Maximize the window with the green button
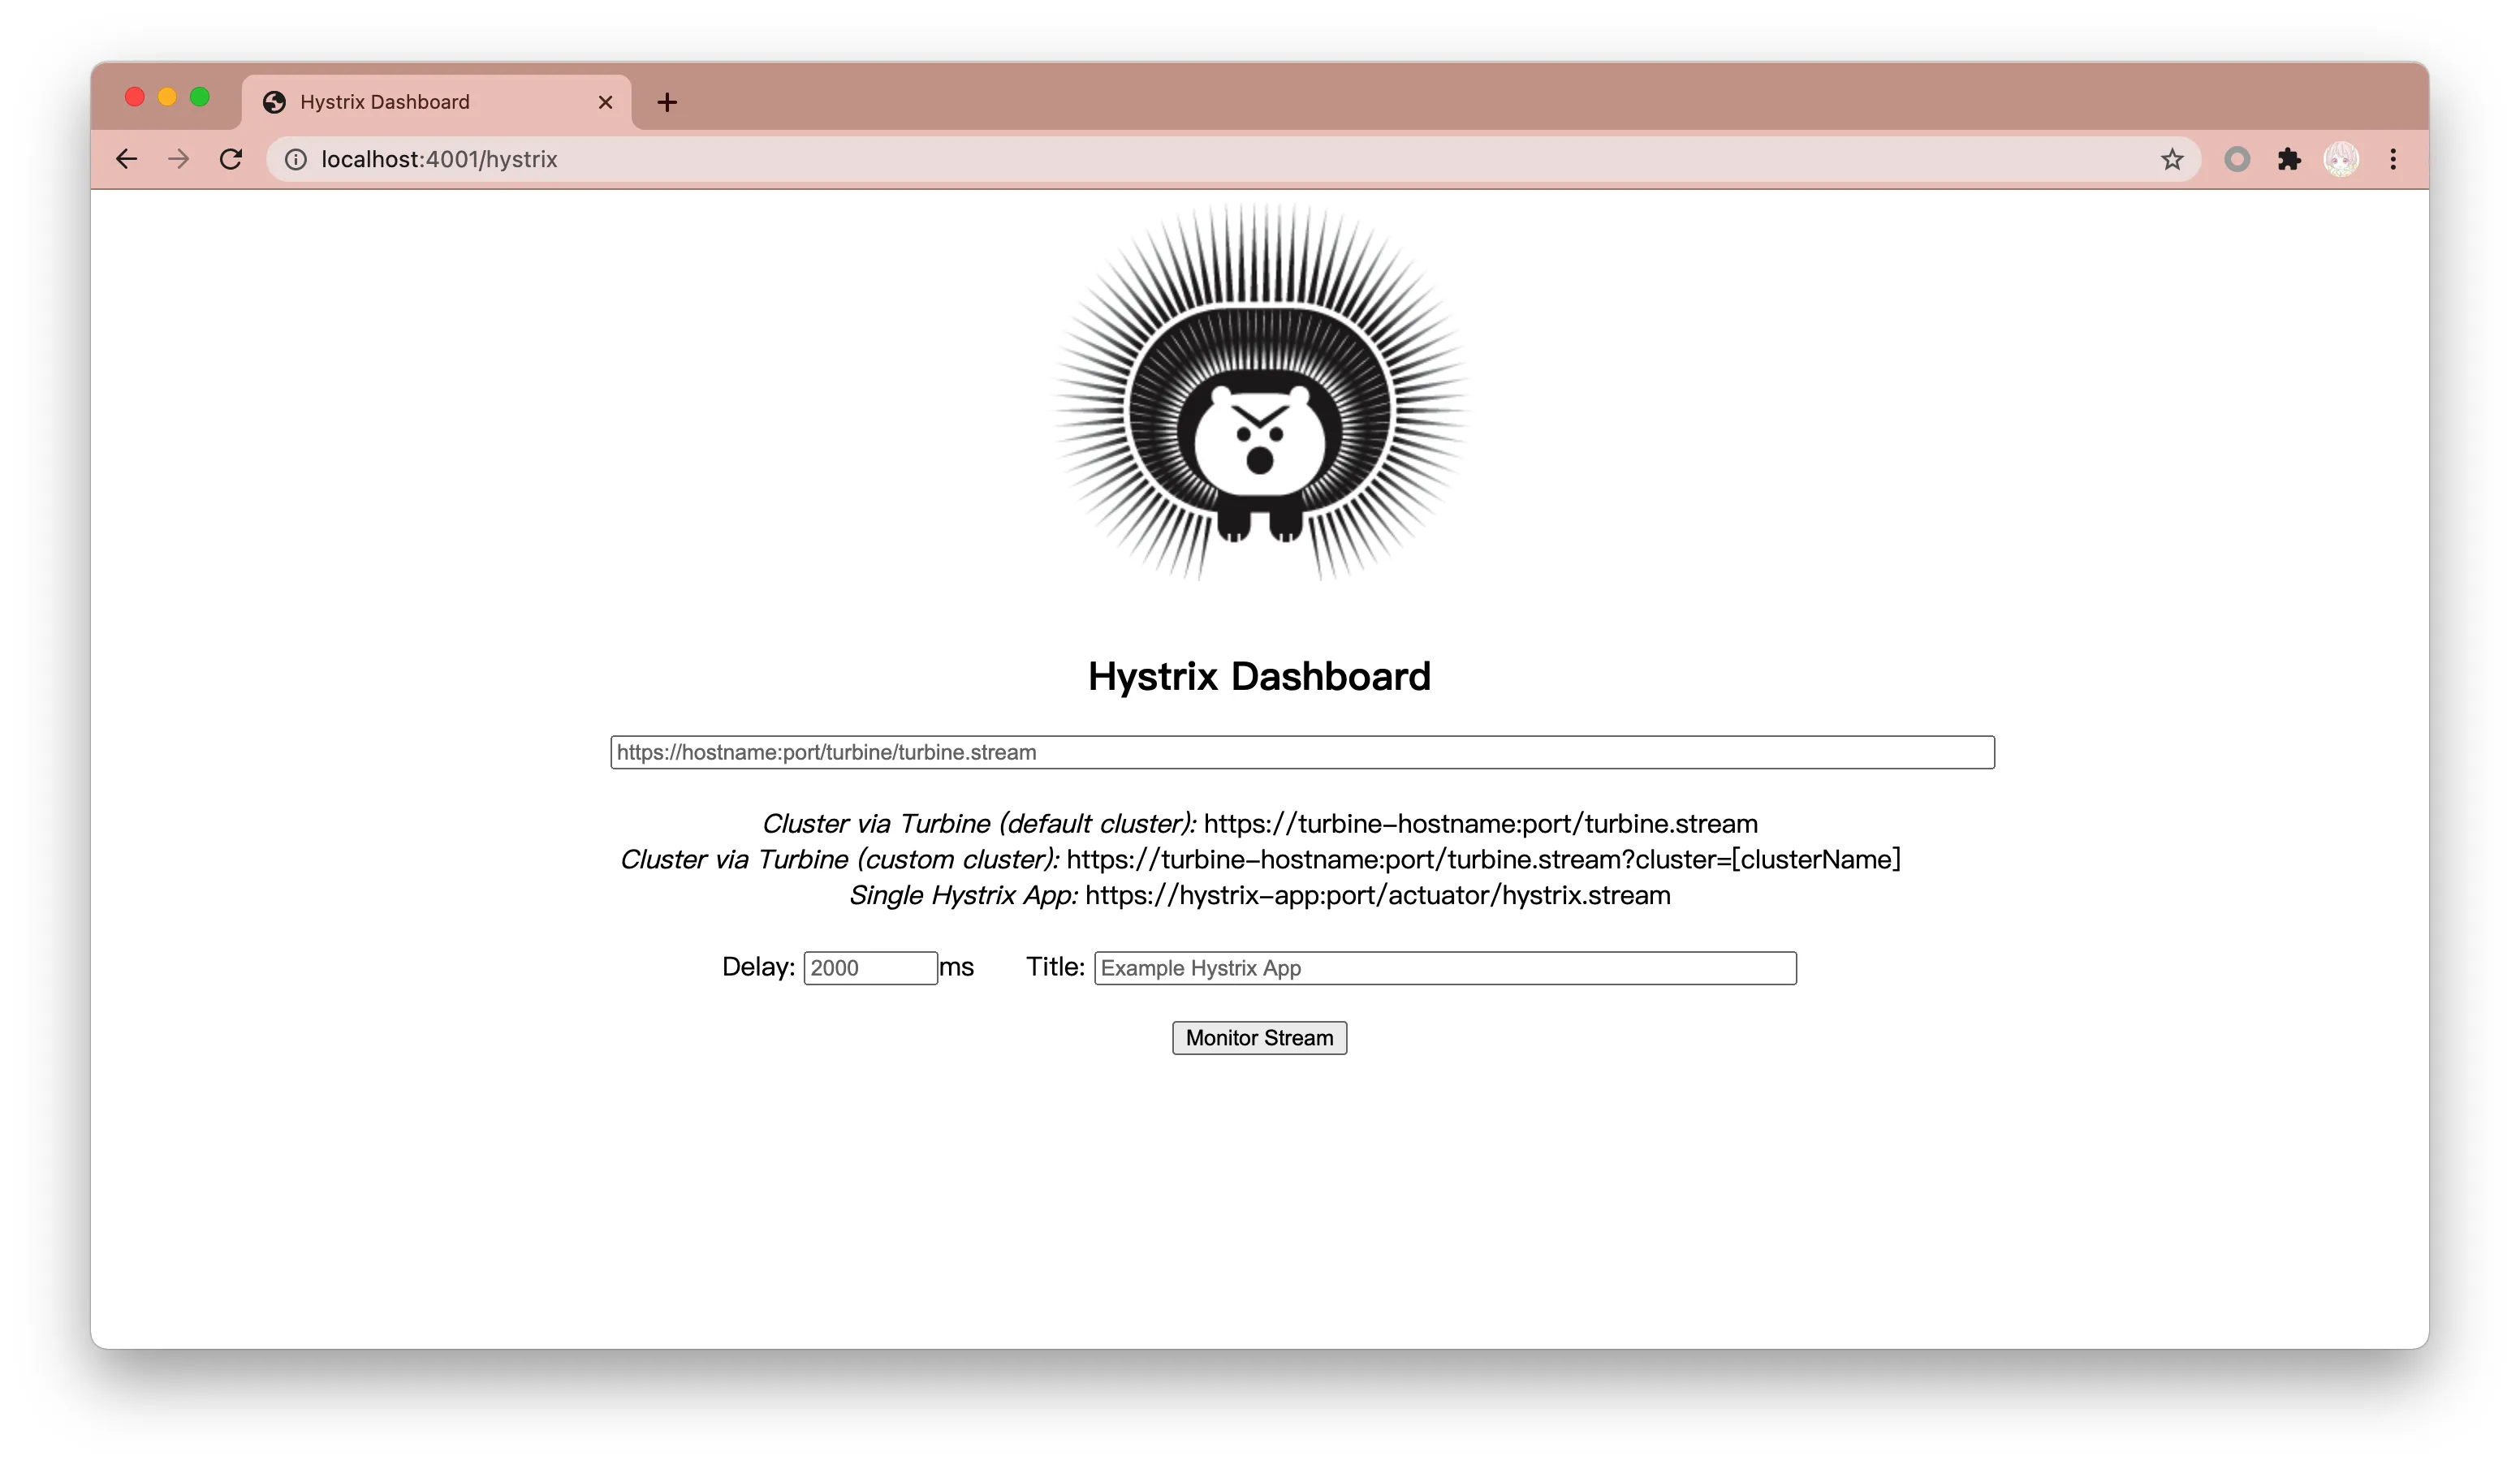Image resolution: width=2520 pixels, height=1469 pixels. [x=200, y=97]
